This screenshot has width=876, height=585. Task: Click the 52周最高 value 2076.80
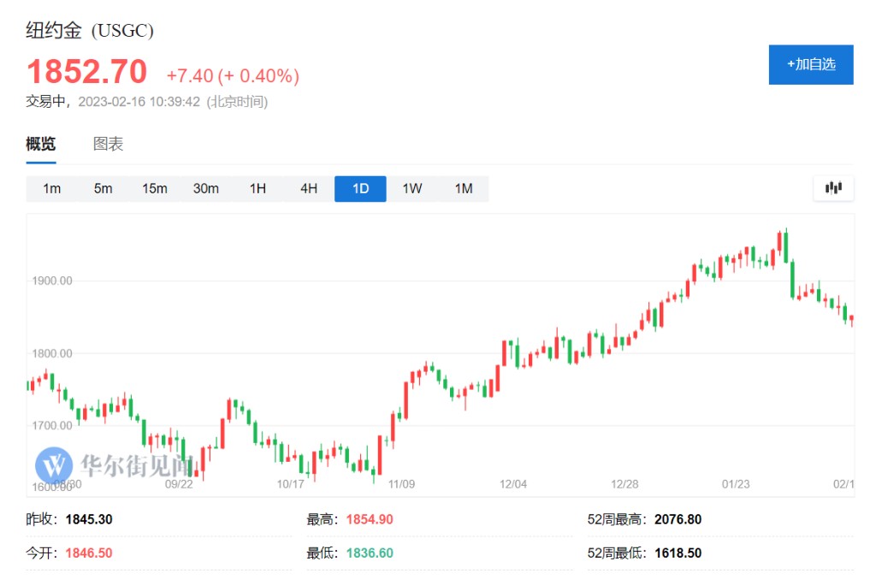pos(678,519)
